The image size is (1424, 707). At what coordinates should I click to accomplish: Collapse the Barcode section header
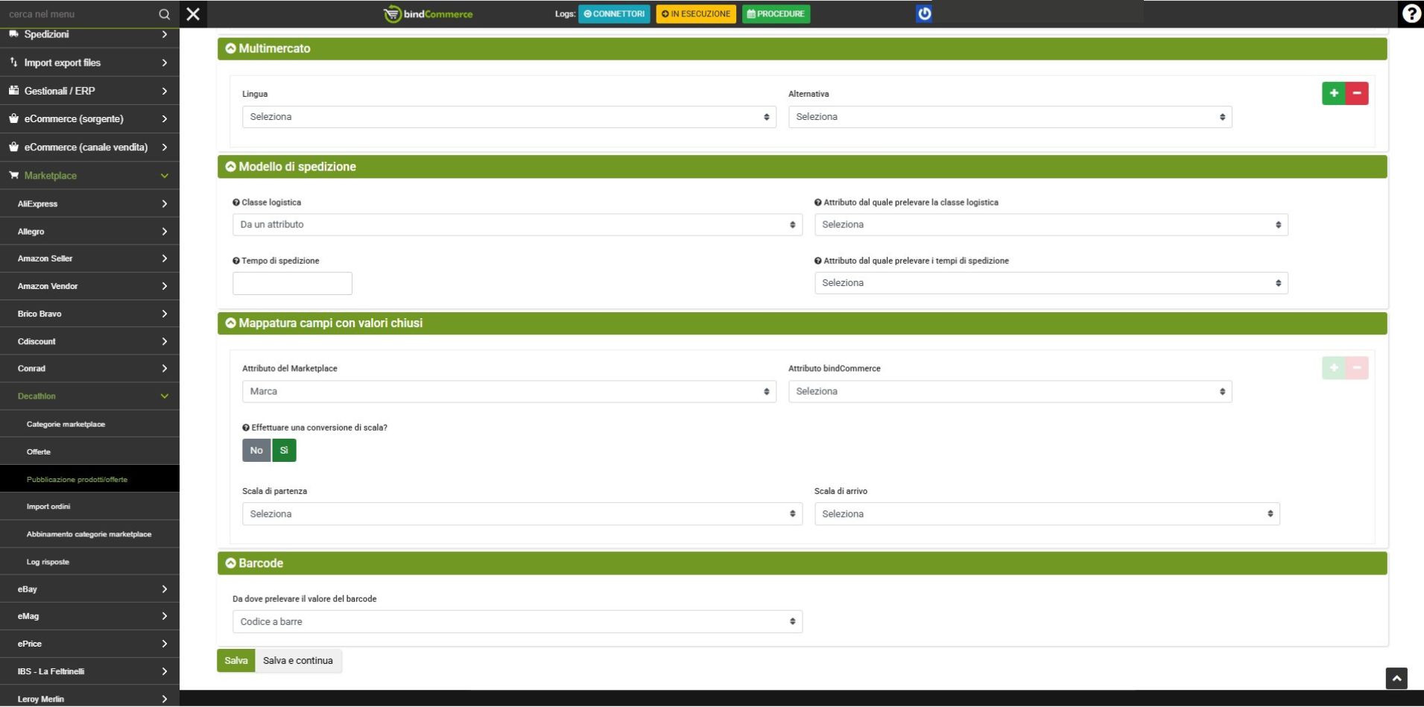(x=260, y=563)
